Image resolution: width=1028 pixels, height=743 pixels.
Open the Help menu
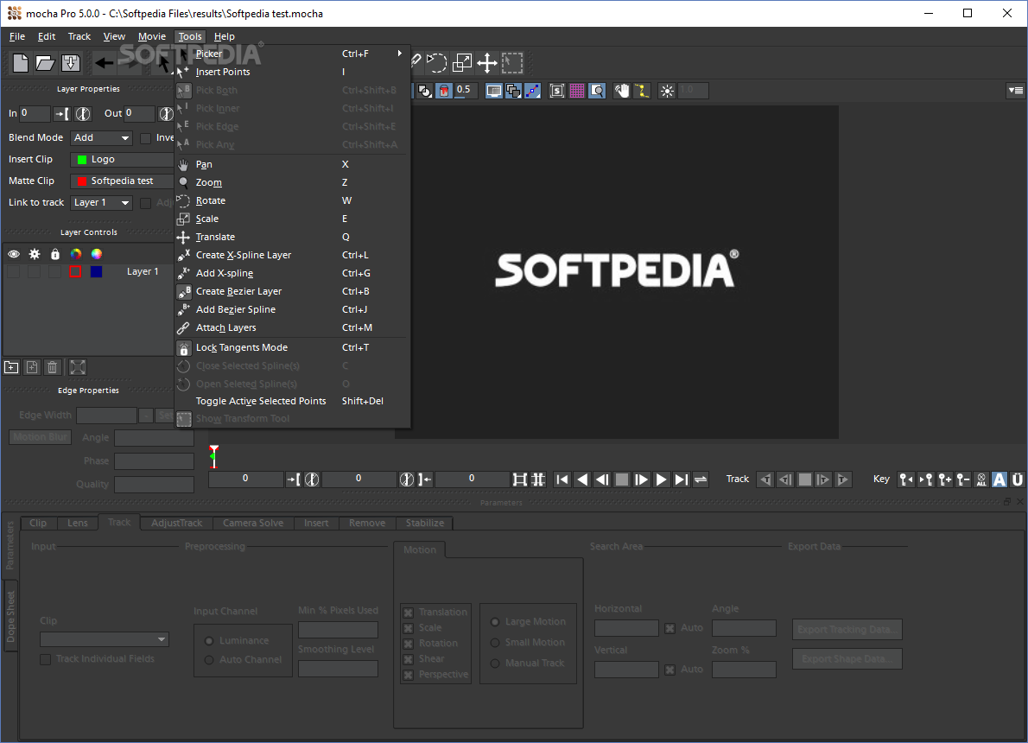[x=225, y=37]
